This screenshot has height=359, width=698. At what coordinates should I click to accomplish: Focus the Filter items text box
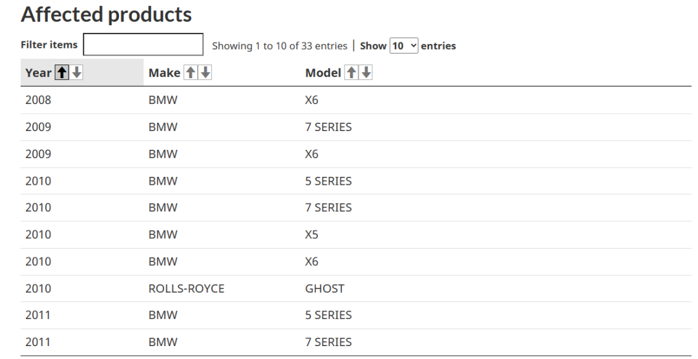143,45
